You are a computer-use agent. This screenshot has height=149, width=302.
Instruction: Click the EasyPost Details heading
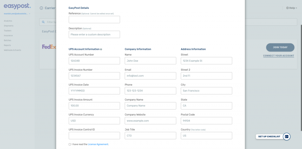tap(79, 8)
